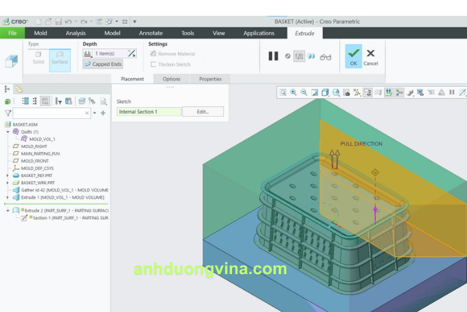The height and width of the screenshot is (312, 467).
Task: Click the no-preview circle icon
Action: (288, 56)
